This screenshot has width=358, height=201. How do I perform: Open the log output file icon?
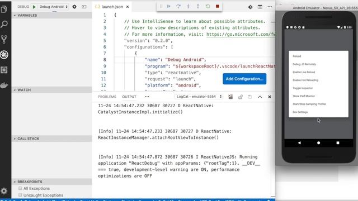(250, 97)
